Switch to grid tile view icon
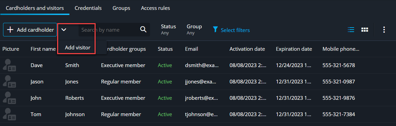Screen dimensions: 396x126 [364, 30]
